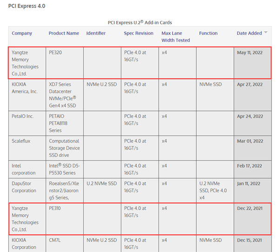The width and height of the screenshot is (279, 252).
Task: Select the PE320 product name cell
Action: click(x=55, y=53)
